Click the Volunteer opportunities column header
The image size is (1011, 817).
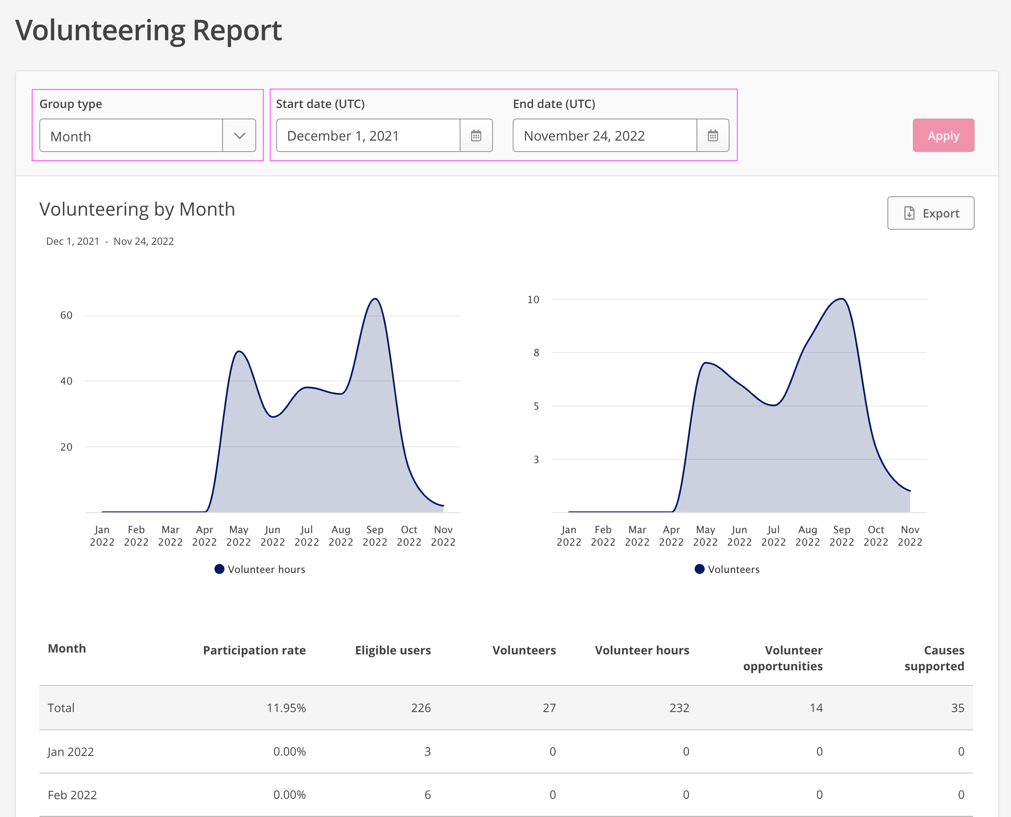pyautogui.click(x=783, y=658)
